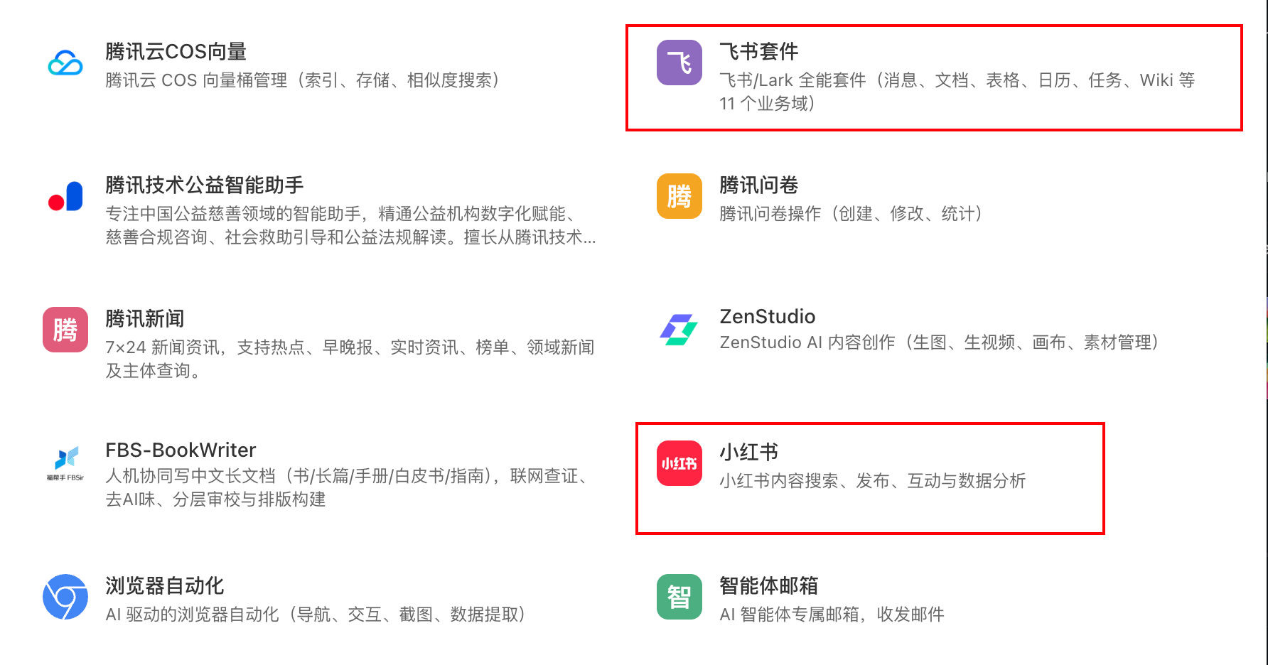Select the 腾讯问卷 title text
The width and height of the screenshot is (1268, 665).
tap(758, 185)
